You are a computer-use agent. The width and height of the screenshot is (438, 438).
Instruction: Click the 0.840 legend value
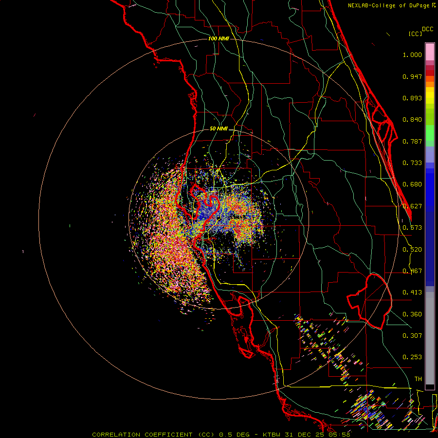point(412,120)
